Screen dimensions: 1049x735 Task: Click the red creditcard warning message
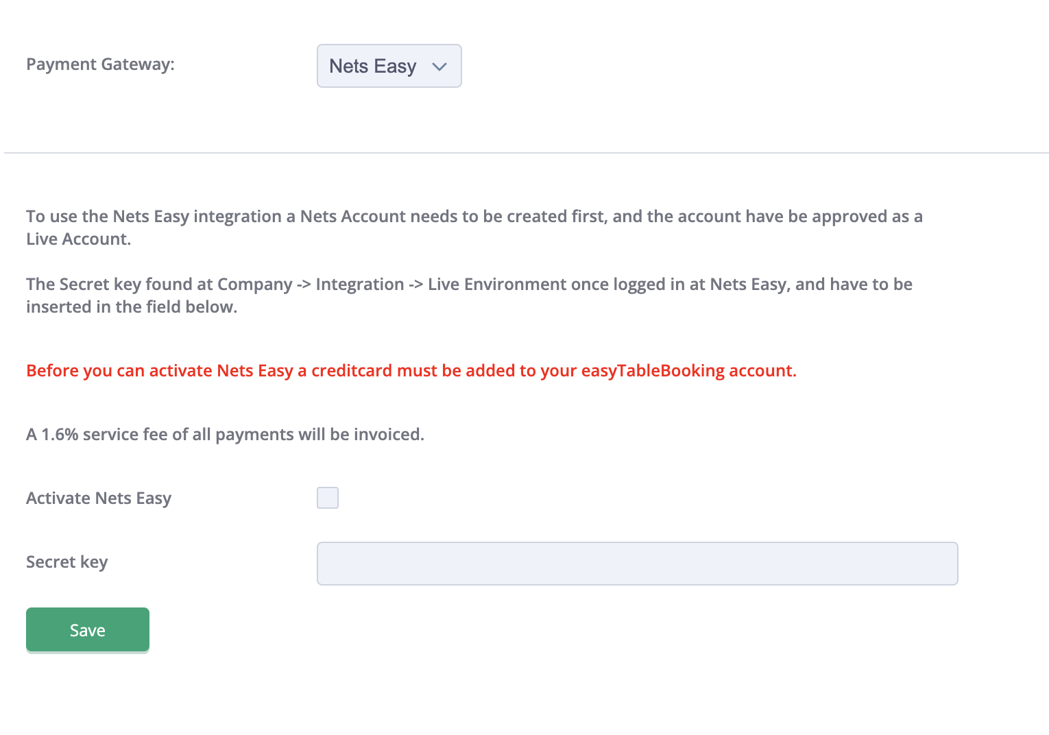pyautogui.click(x=411, y=371)
